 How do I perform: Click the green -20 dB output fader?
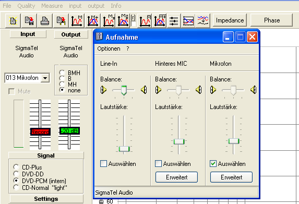coord(69,131)
